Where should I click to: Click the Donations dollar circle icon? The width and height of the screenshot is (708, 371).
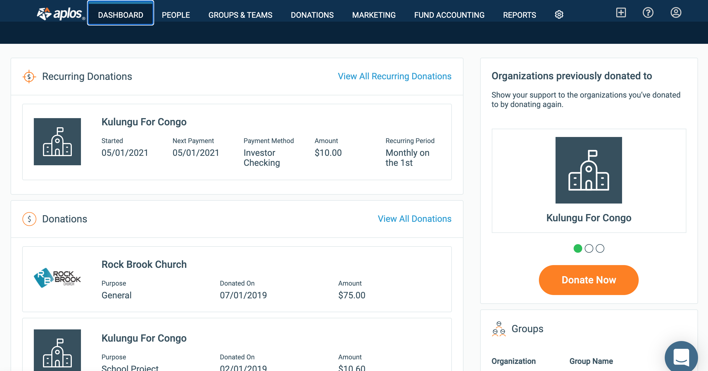(x=29, y=219)
